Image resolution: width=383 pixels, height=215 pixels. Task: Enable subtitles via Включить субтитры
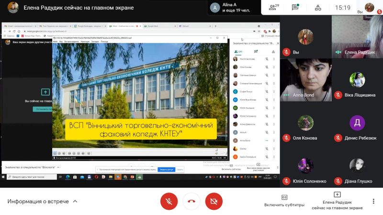284,201
